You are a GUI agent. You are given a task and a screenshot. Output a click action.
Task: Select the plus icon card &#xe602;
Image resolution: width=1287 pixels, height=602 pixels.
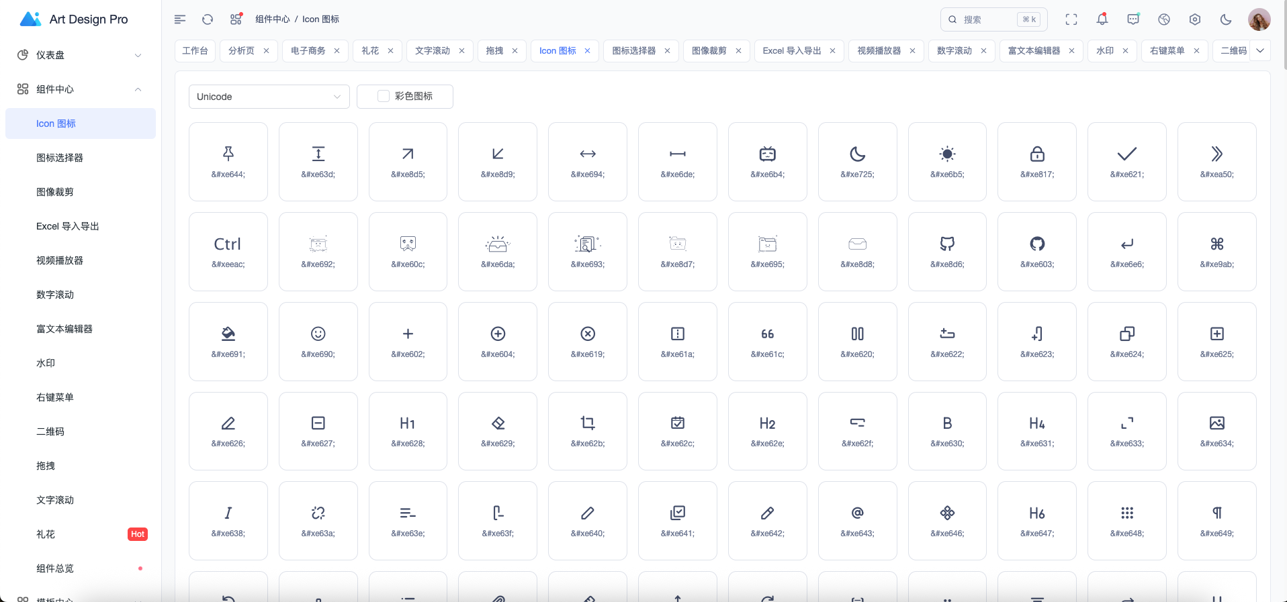[x=408, y=342]
